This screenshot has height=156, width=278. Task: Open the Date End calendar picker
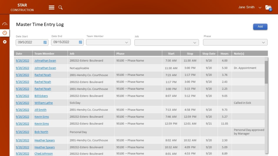[x=80, y=42]
